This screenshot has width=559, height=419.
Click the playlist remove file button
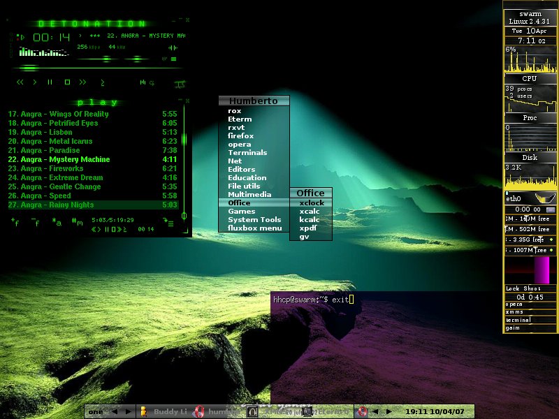pos(35,221)
